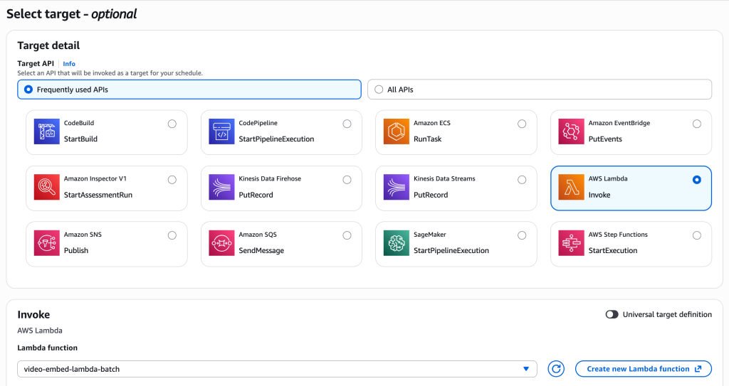729x386 pixels.
Task: Click the Amazon SNS service icon
Action: pos(46,243)
